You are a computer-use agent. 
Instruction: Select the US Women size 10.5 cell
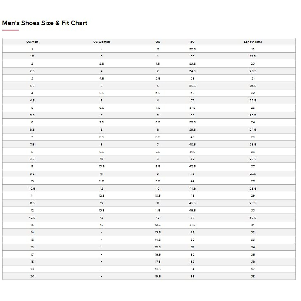pos(102,166)
